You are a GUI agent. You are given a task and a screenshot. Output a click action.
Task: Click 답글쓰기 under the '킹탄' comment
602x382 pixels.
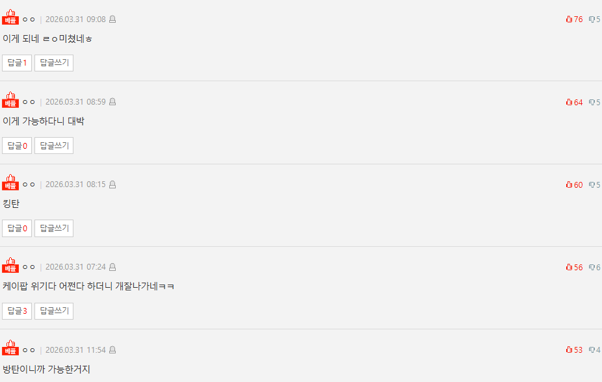[x=54, y=228]
